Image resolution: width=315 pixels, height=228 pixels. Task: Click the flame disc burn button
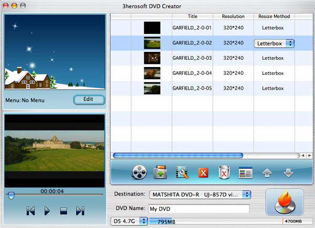pyautogui.click(x=285, y=202)
